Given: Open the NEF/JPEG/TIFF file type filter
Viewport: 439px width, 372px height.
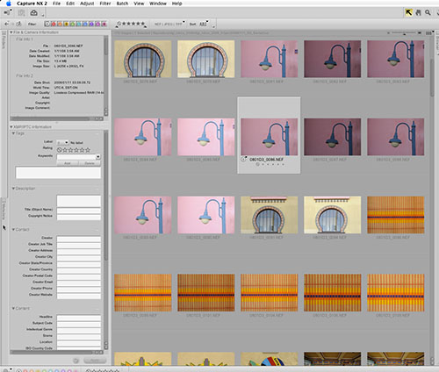Looking at the screenshot, I should pos(169,24).
